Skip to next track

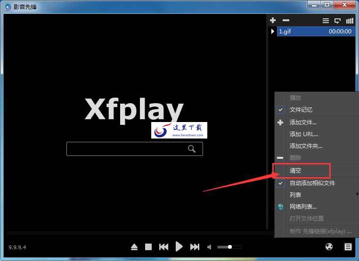tap(195, 247)
